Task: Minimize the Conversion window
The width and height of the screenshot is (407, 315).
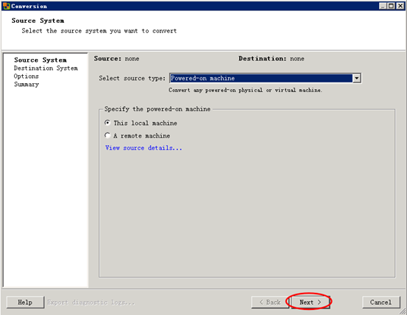Action: tap(382, 6)
